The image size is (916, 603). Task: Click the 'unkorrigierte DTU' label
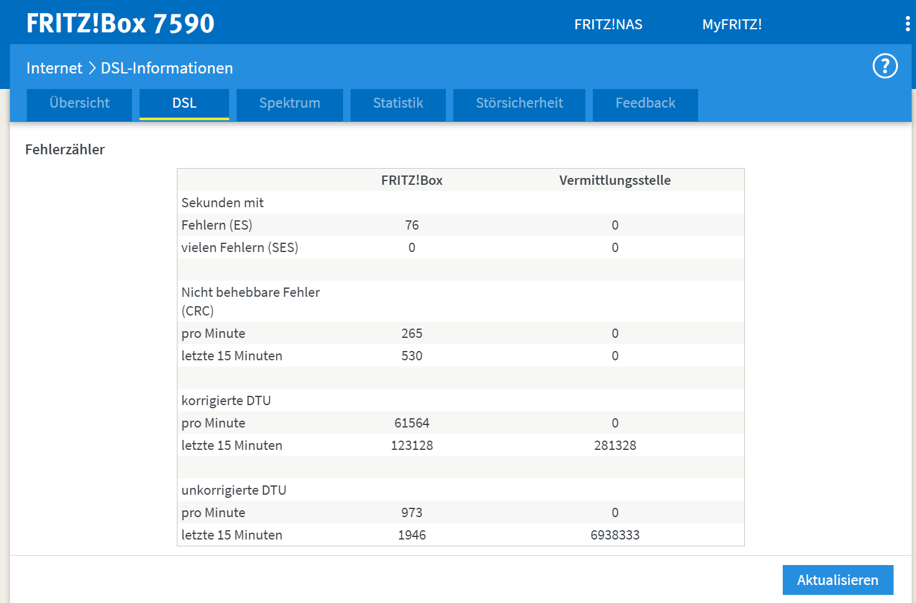[234, 490]
